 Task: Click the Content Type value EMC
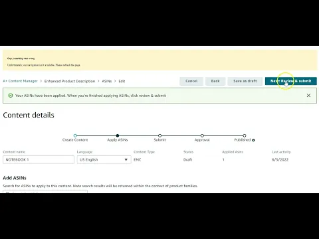pyautogui.click(x=138, y=159)
